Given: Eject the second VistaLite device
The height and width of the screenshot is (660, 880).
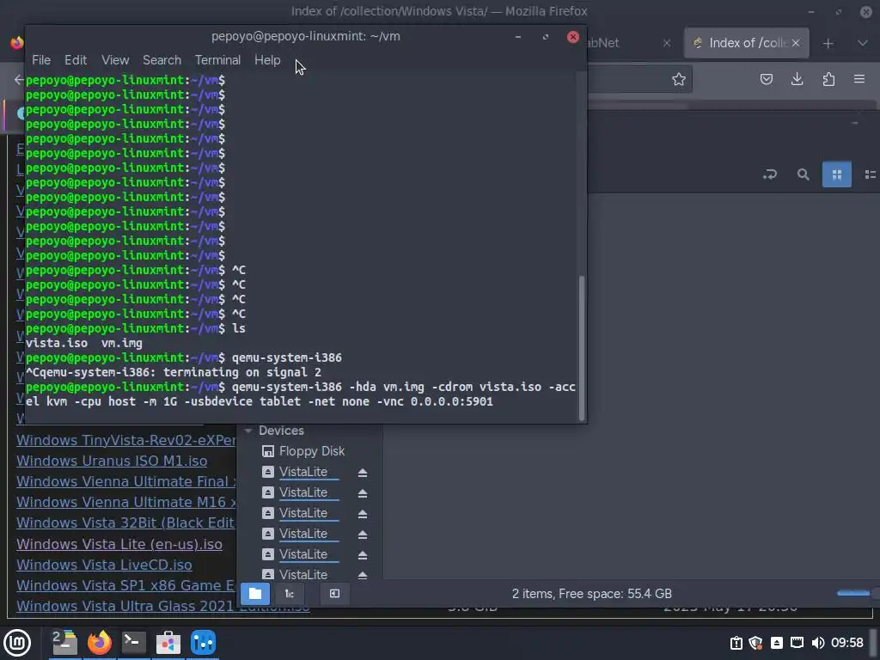Looking at the screenshot, I should [x=363, y=493].
